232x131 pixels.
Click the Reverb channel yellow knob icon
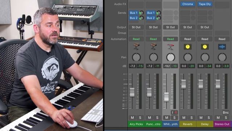188,47
